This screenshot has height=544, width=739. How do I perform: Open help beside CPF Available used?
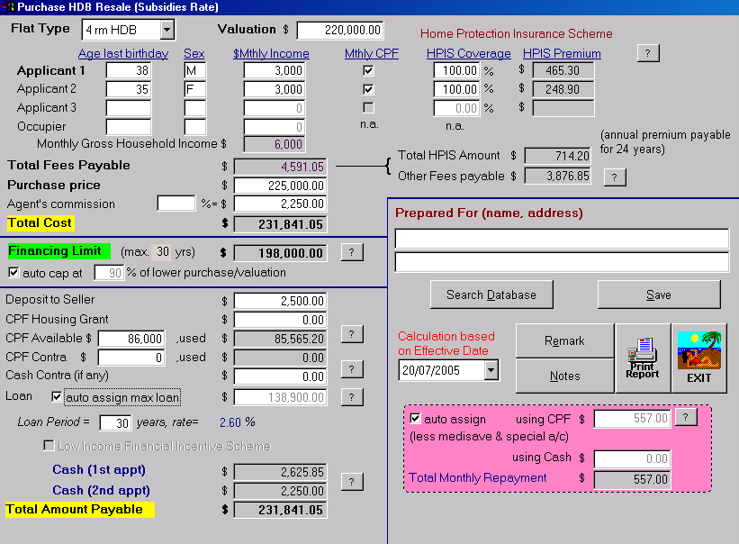(352, 334)
